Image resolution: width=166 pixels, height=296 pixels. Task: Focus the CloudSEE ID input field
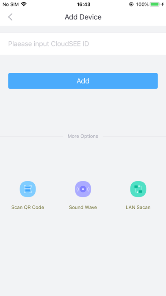click(x=83, y=44)
